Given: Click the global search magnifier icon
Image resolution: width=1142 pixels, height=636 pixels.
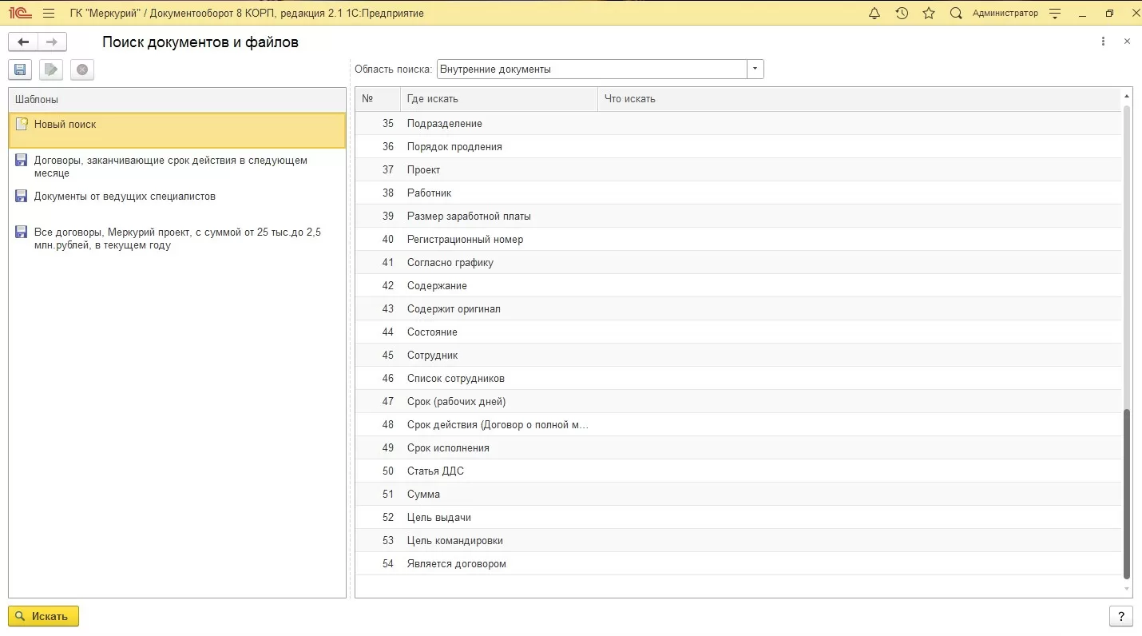Looking at the screenshot, I should point(956,14).
